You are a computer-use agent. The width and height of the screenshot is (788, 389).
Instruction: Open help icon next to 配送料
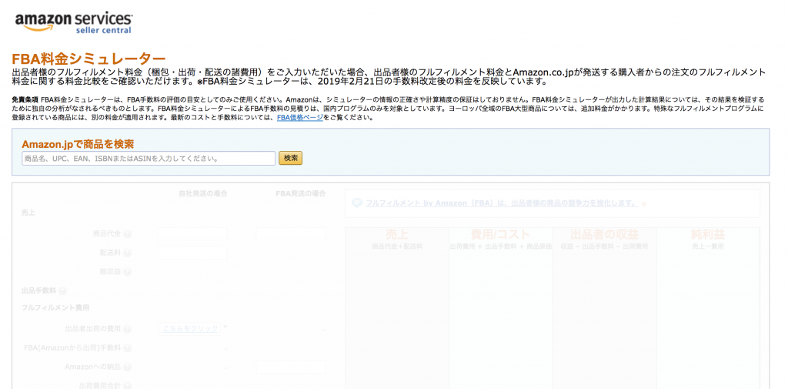[x=128, y=253]
